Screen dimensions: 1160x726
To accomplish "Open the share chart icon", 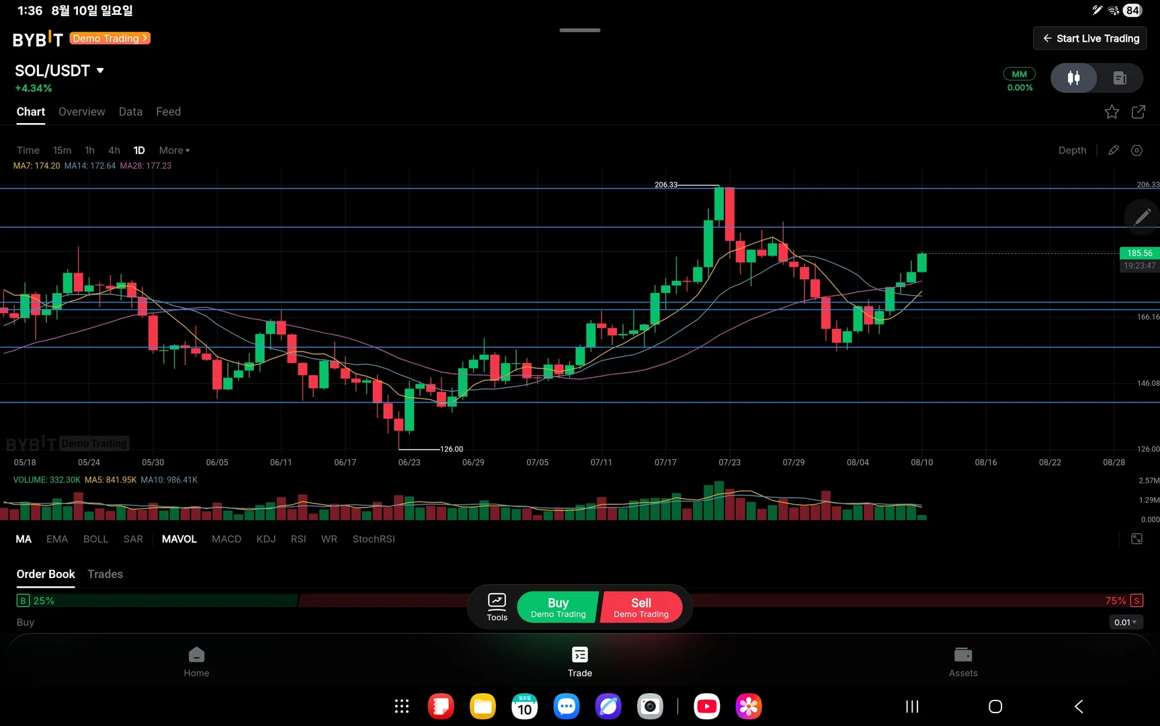I will (x=1138, y=112).
